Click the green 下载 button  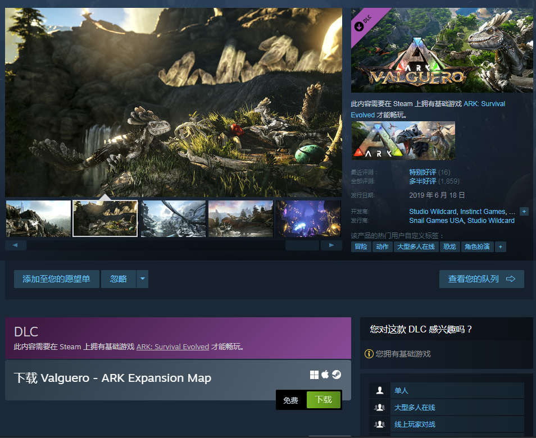click(x=324, y=399)
